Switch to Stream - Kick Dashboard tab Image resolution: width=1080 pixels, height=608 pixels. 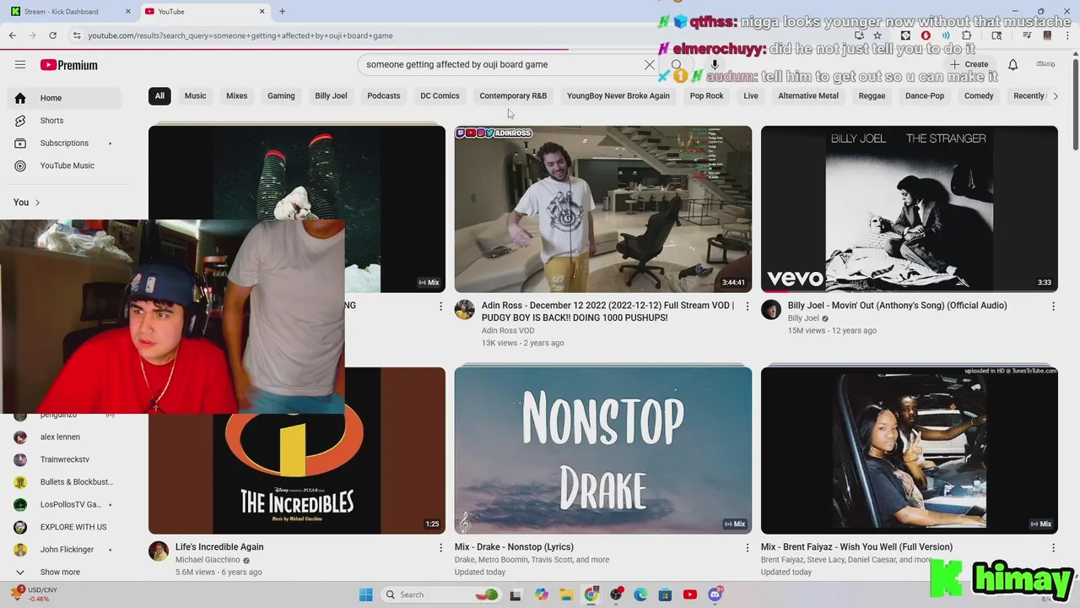point(69,11)
